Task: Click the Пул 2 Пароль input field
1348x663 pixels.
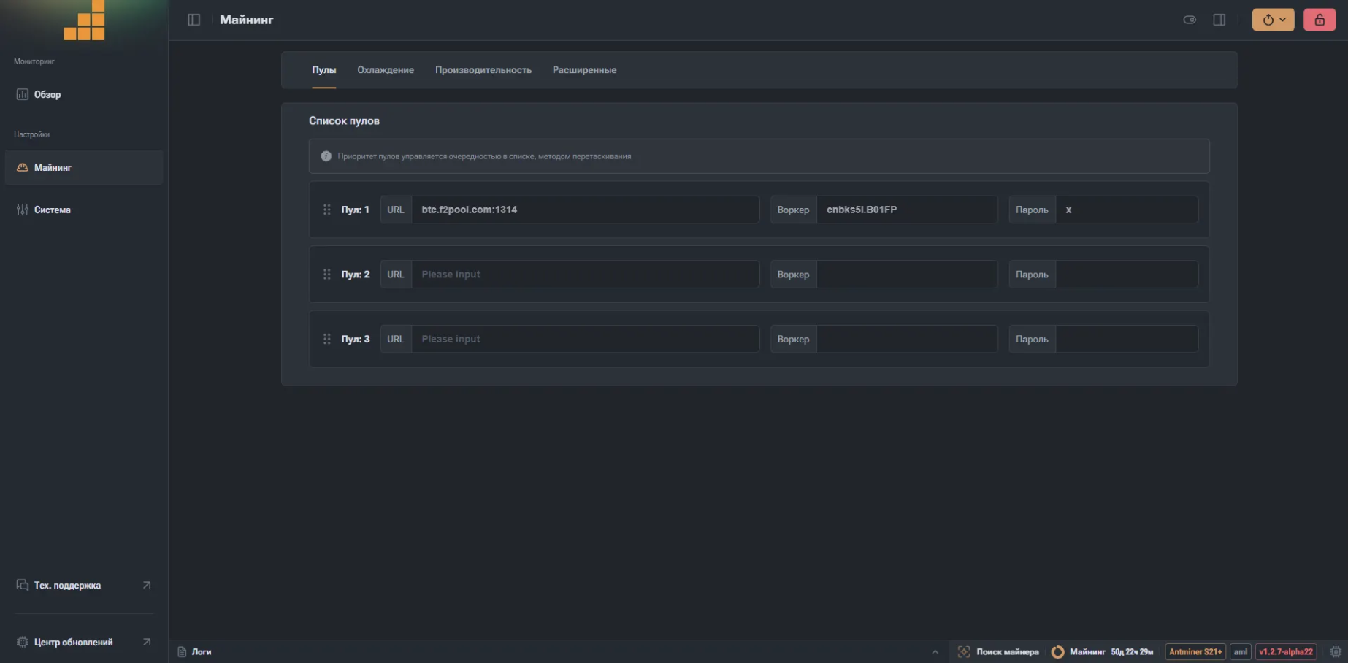Action: (x=1127, y=275)
